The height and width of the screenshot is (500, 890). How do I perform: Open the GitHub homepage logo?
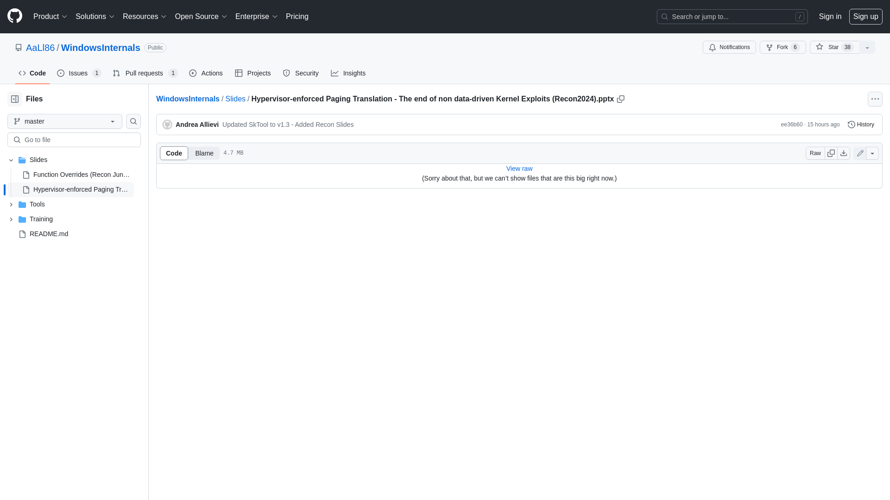(15, 16)
